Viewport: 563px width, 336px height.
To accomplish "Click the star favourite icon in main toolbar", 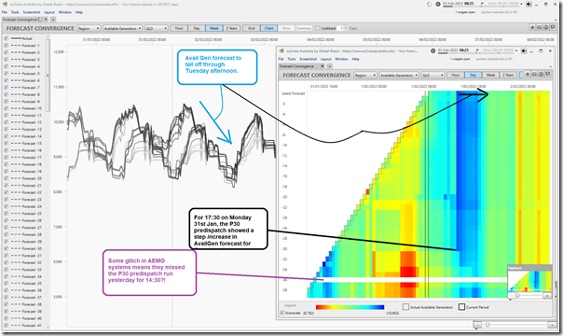I will (532, 27).
